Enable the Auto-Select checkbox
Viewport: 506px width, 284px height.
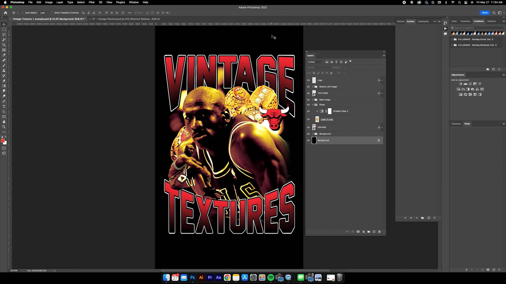23,13
